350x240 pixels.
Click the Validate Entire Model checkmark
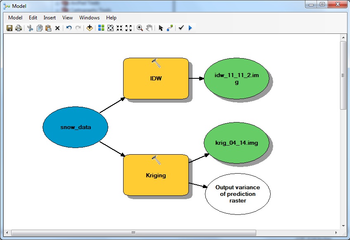[181, 28]
